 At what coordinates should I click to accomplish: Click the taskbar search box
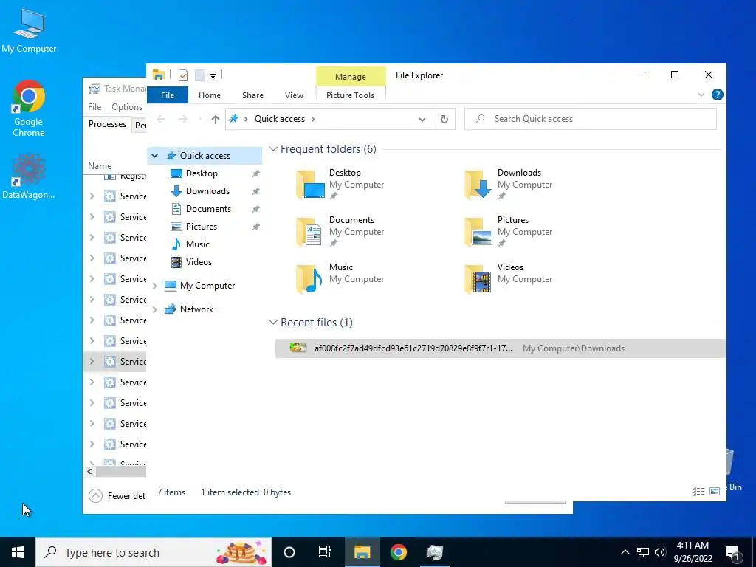point(154,552)
